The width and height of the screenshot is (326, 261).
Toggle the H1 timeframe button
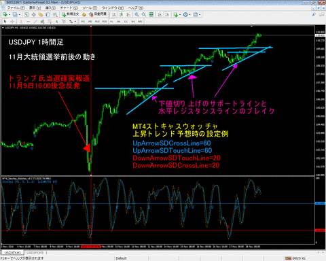tap(111, 22)
